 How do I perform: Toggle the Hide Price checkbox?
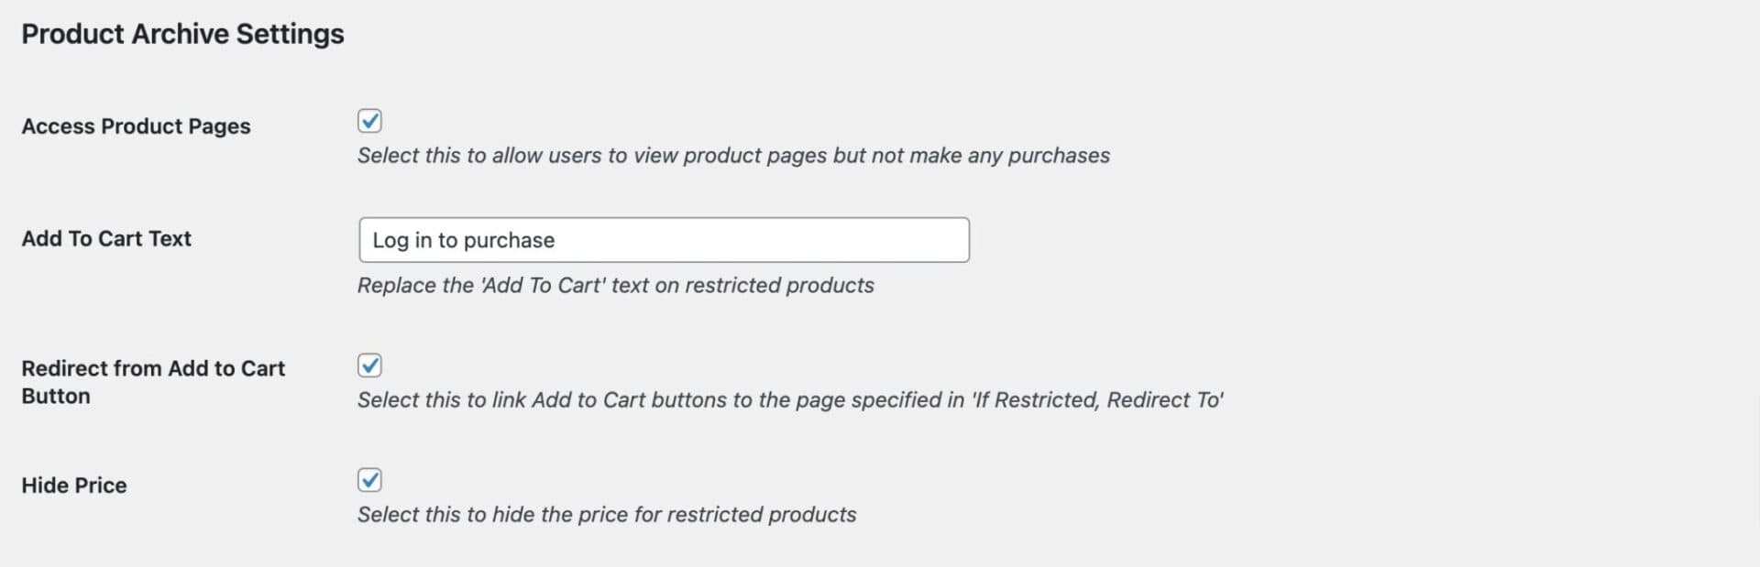click(x=369, y=480)
